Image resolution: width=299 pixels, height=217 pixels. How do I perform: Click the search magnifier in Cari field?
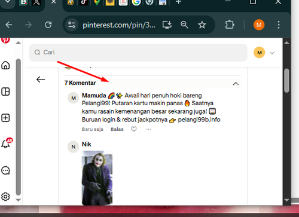tap(37, 53)
